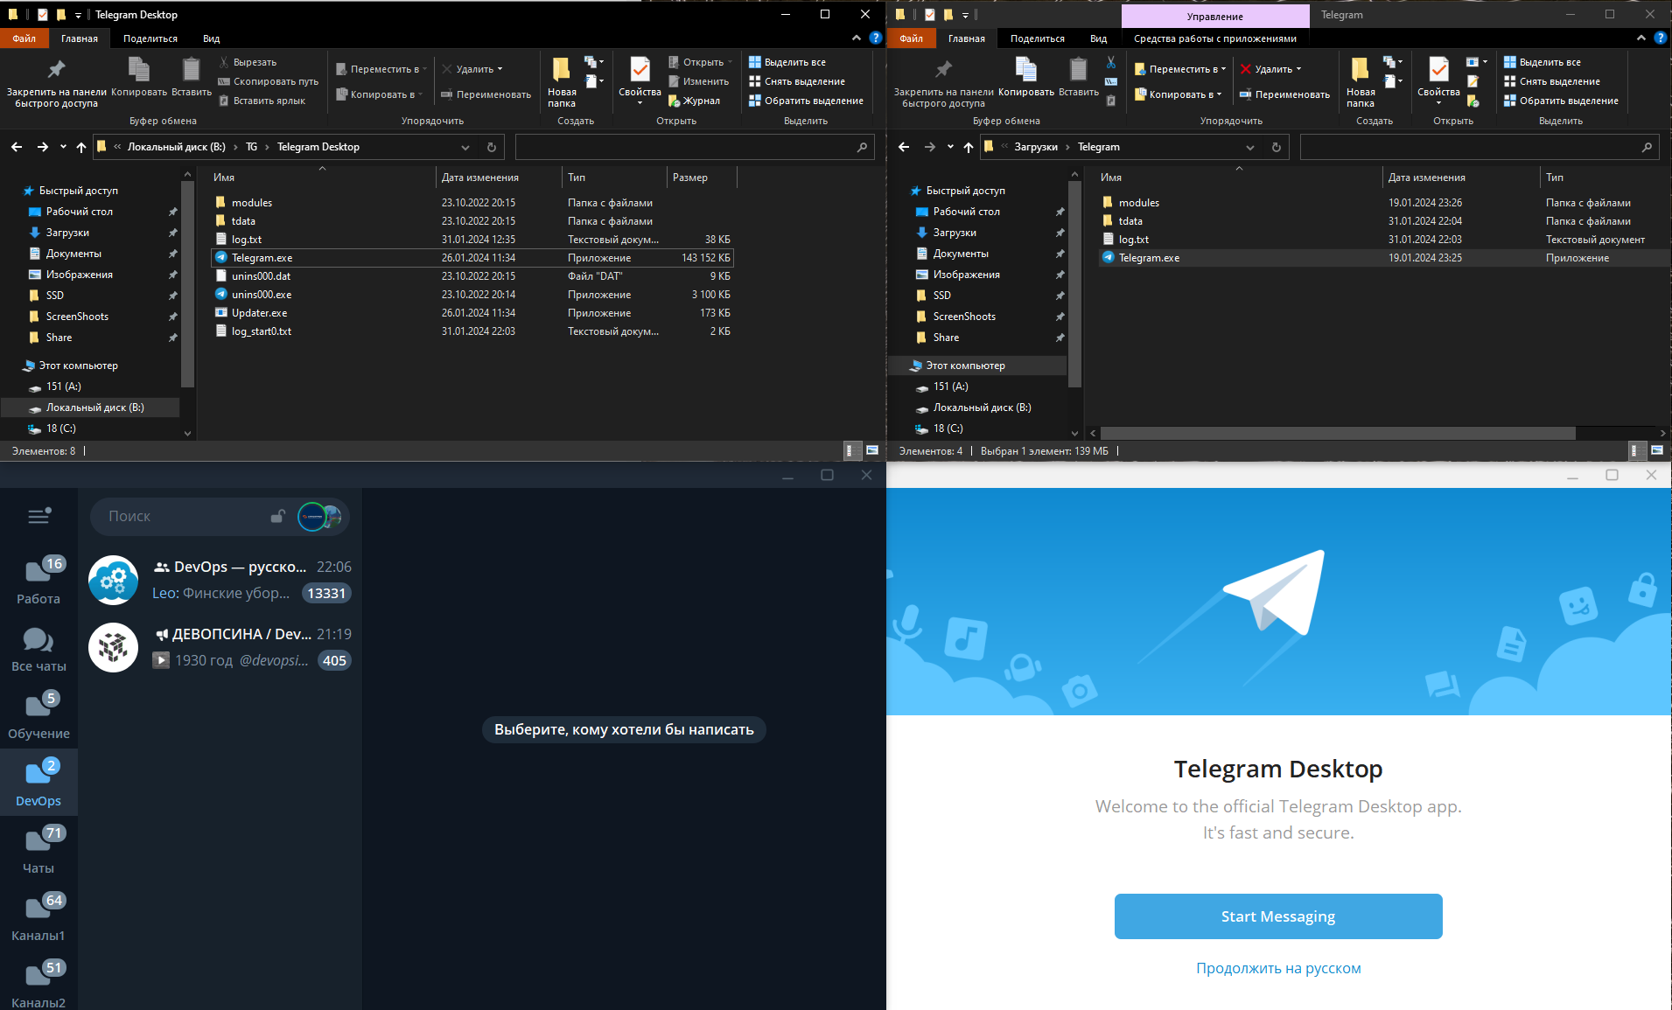Switch to large icons view in left Explorer status bar
This screenshot has height=1010, width=1672.
pyautogui.click(x=871, y=450)
